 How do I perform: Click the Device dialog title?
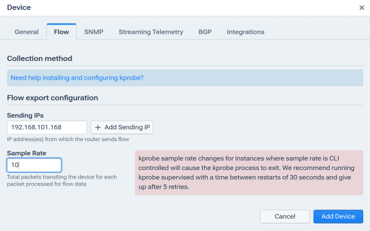19,7
